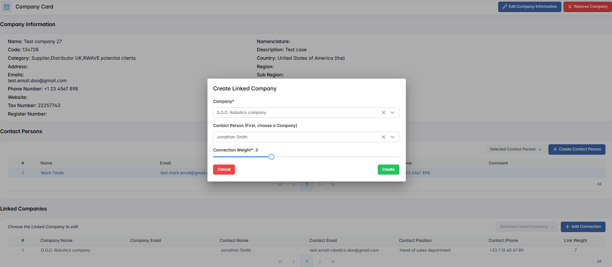612x267 pixels.
Task: Click the Remove Company button
Action: [x=587, y=7]
